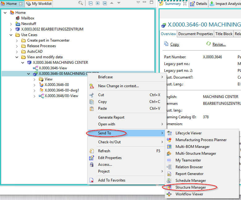Click the Workflow Viewer icon
241x200 pixels.
pos(169,194)
